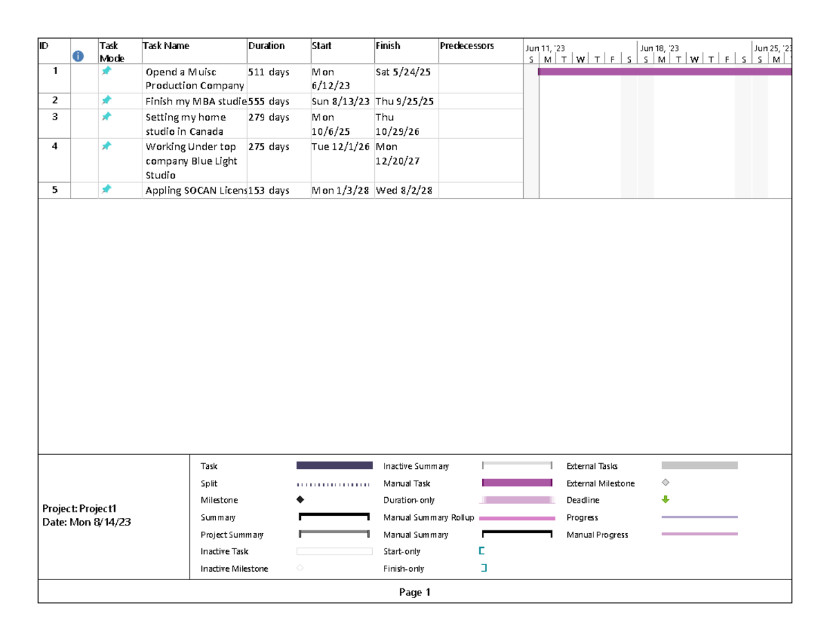Select the Task Name column header
The image size is (830, 641).
(x=166, y=46)
